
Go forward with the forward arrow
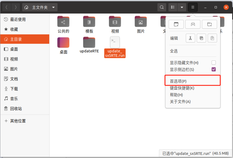tap(16, 7)
